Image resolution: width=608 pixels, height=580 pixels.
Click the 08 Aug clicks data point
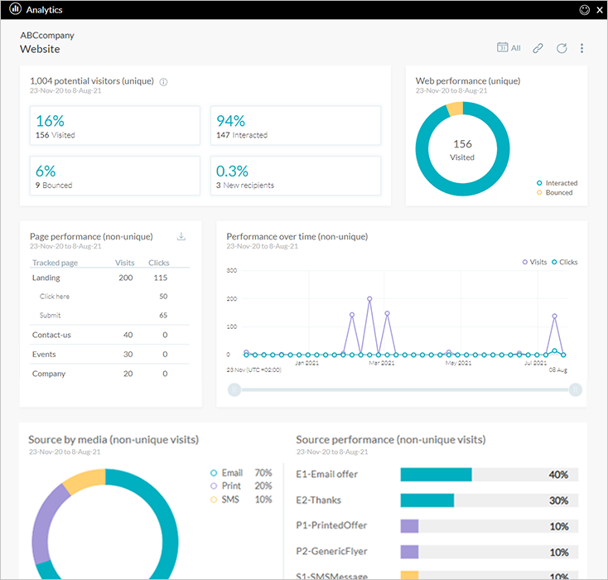563,355
